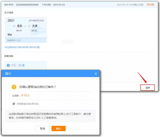Click the arrival station 天津
The width and height of the screenshot is (160, 137).
pos(35,26)
